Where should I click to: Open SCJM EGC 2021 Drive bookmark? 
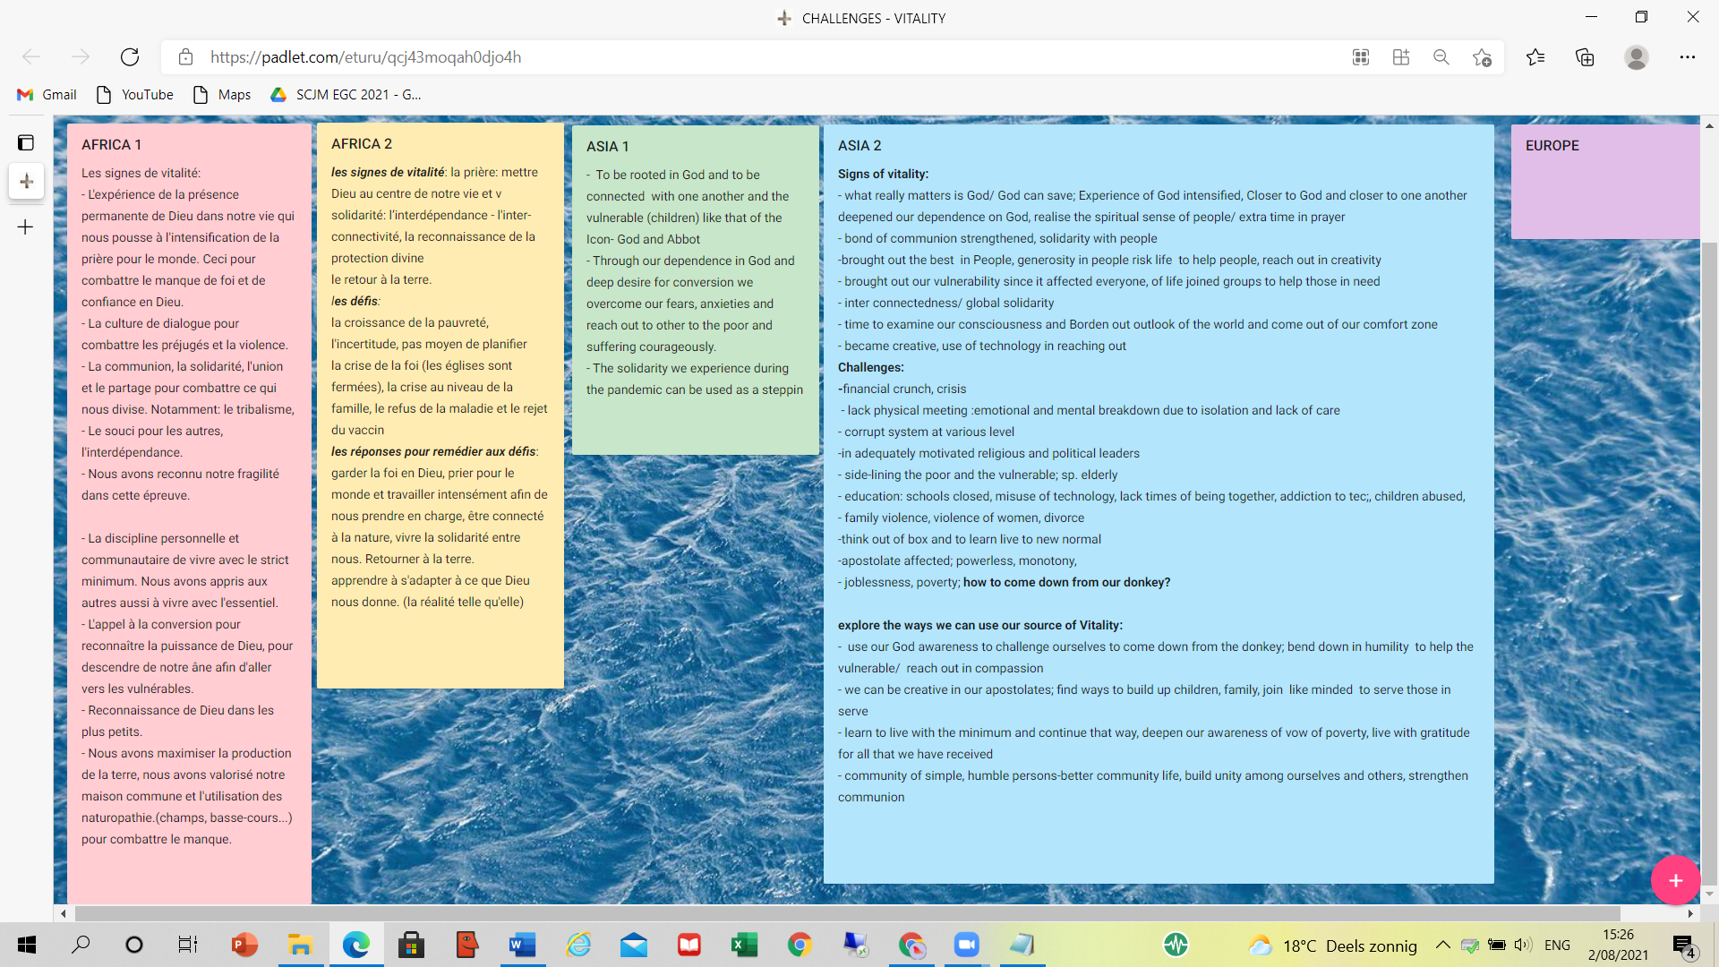click(346, 95)
